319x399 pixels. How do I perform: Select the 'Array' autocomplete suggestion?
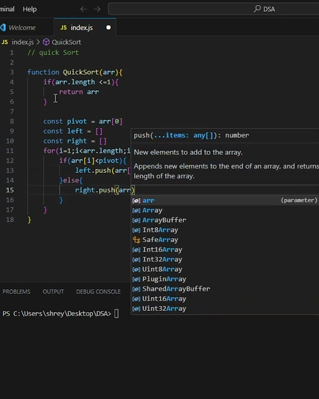click(225, 211)
